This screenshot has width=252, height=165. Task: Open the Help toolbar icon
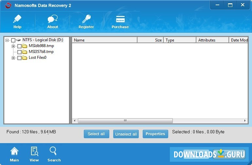(17, 19)
